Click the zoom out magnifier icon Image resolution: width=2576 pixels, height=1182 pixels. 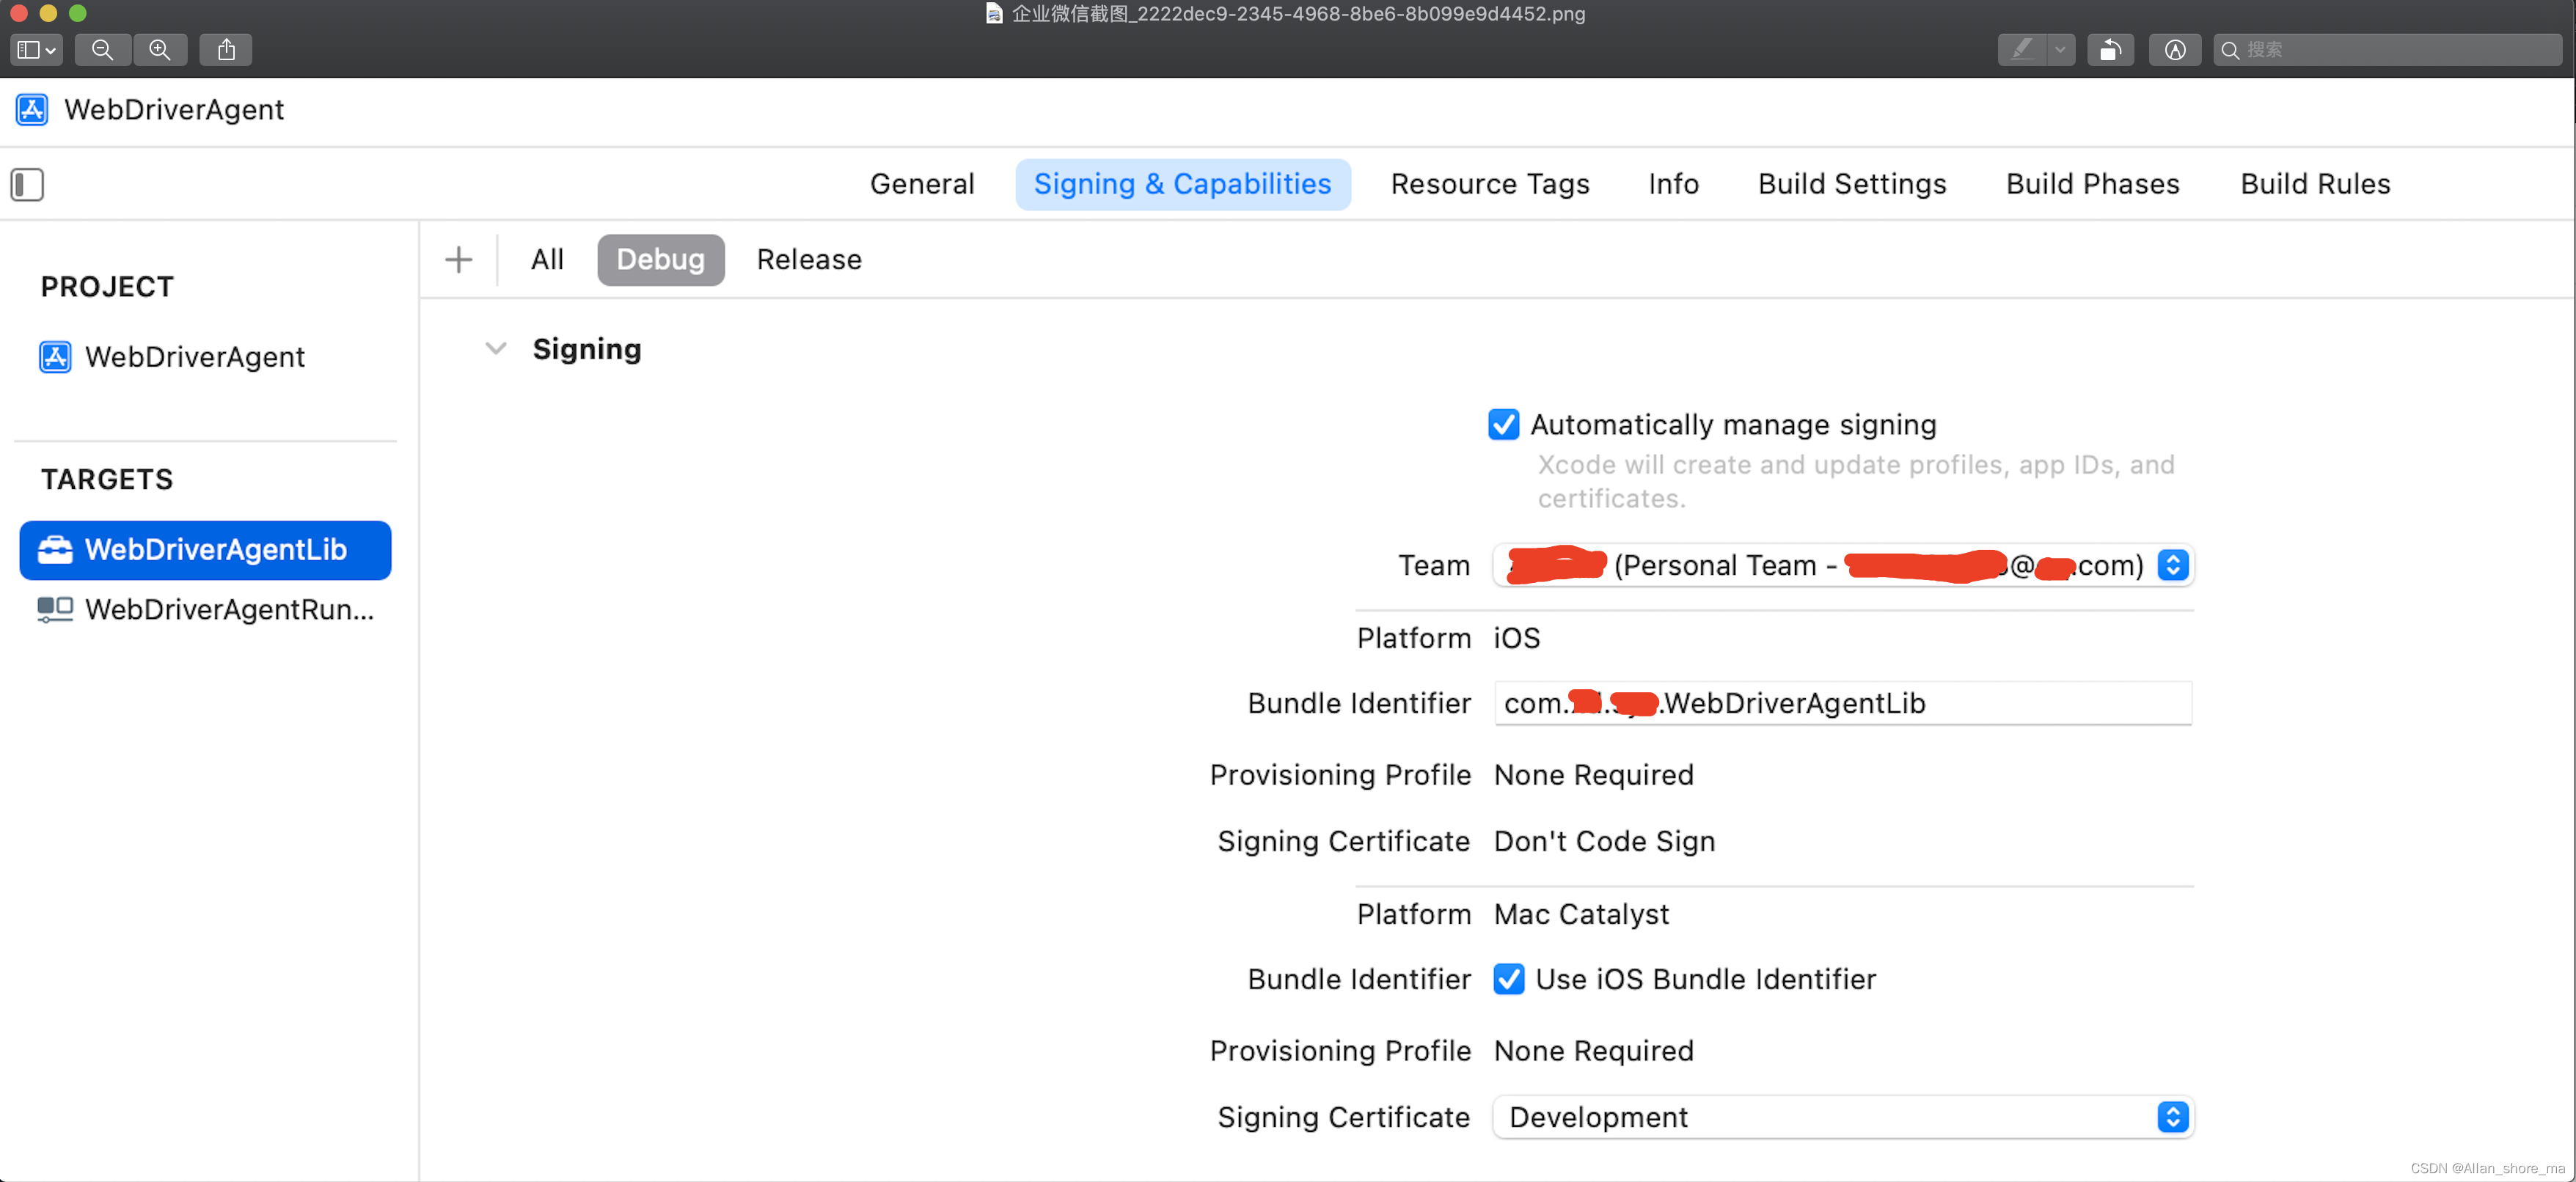tap(102, 49)
